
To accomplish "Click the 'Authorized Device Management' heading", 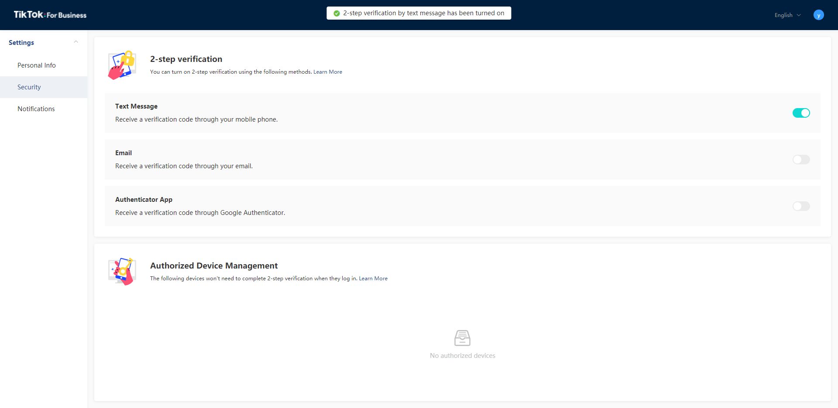I will click(214, 265).
